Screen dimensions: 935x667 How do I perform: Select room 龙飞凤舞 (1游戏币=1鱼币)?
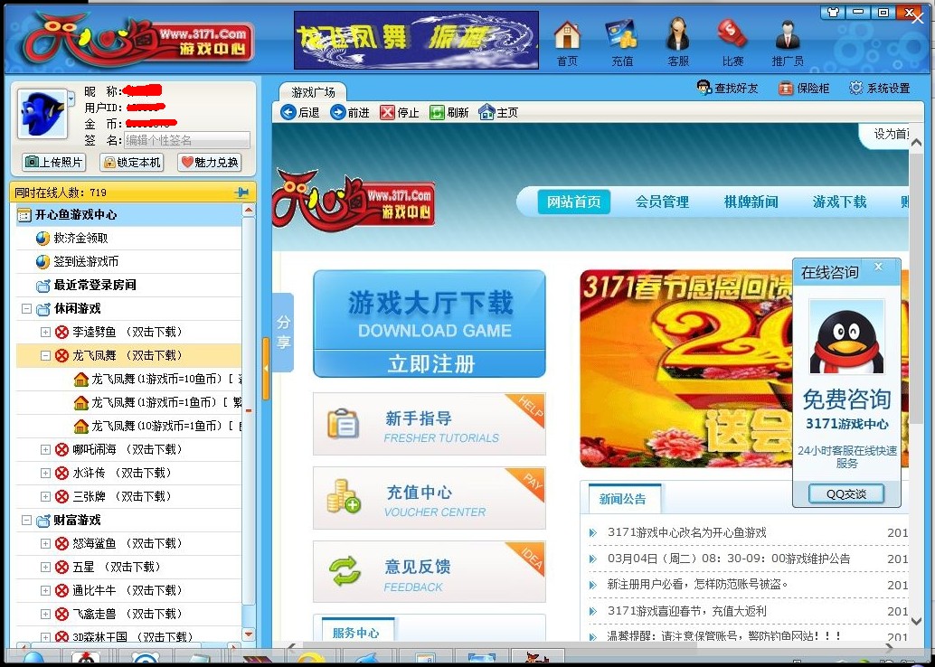point(157,403)
